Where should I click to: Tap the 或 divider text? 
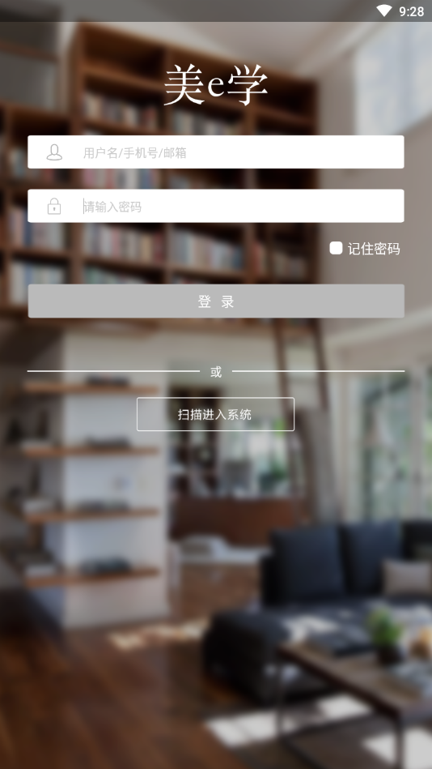pos(216,372)
